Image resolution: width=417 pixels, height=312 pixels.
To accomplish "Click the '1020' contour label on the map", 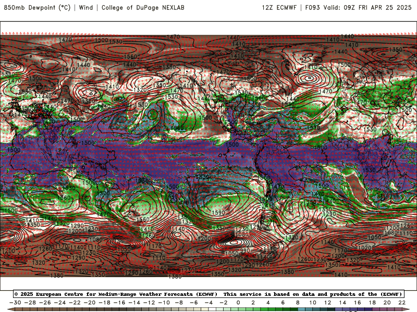I will 364,248.
